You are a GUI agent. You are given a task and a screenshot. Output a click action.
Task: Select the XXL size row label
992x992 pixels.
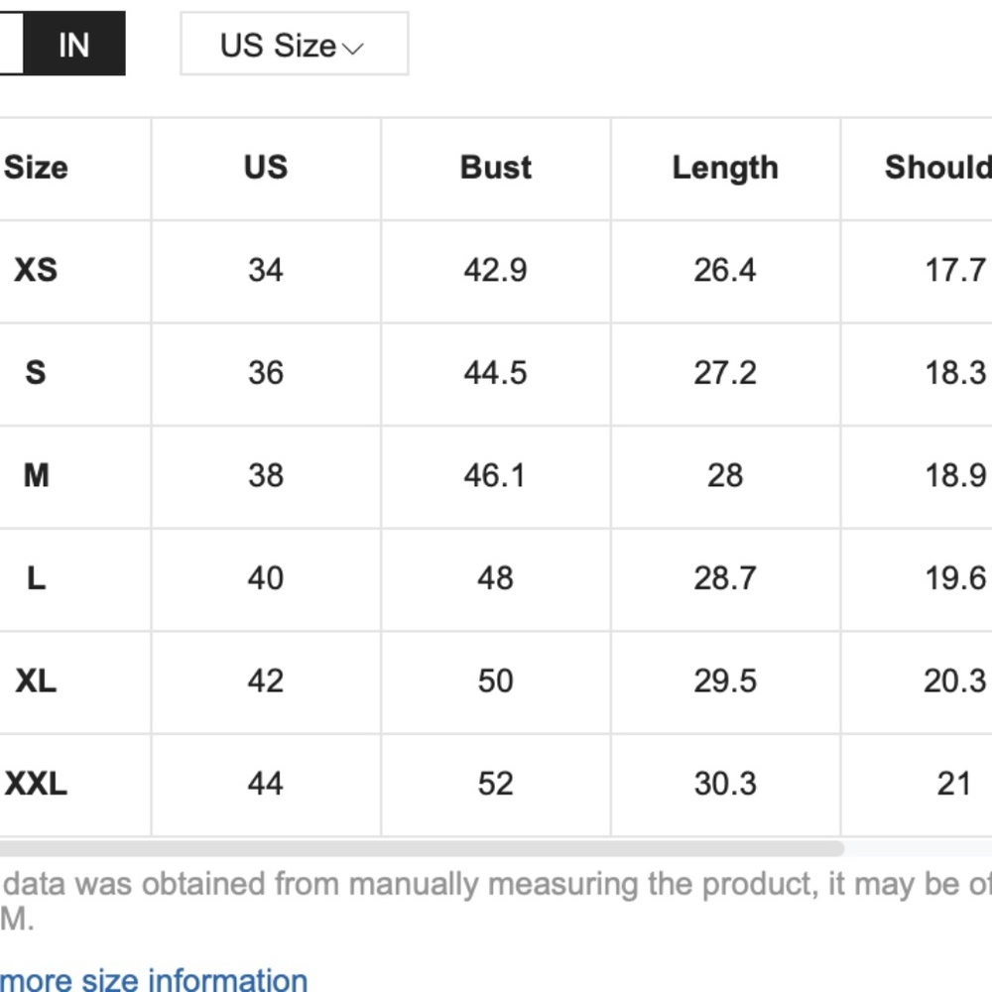click(x=36, y=784)
